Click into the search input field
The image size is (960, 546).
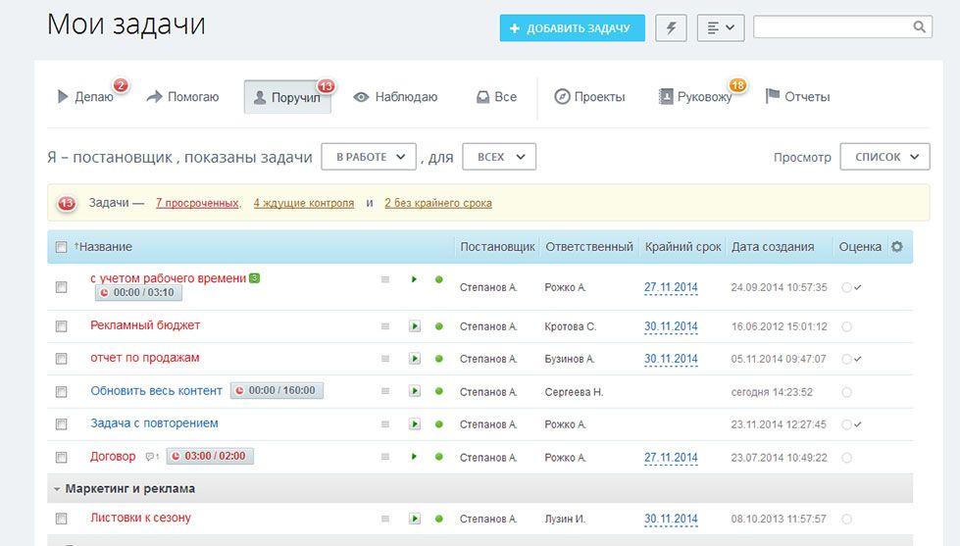click(833, 26)
